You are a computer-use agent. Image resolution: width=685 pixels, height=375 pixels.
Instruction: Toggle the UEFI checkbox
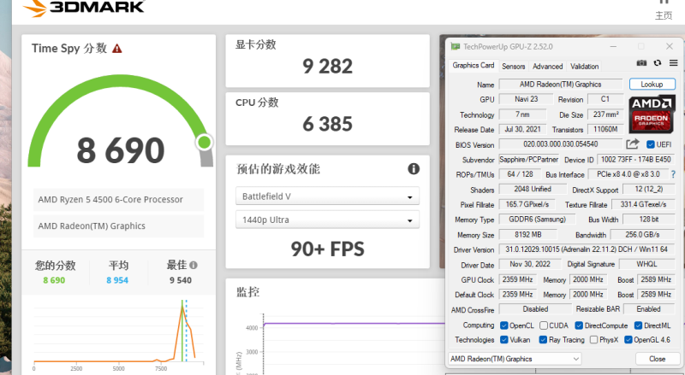tap(651, 144)
